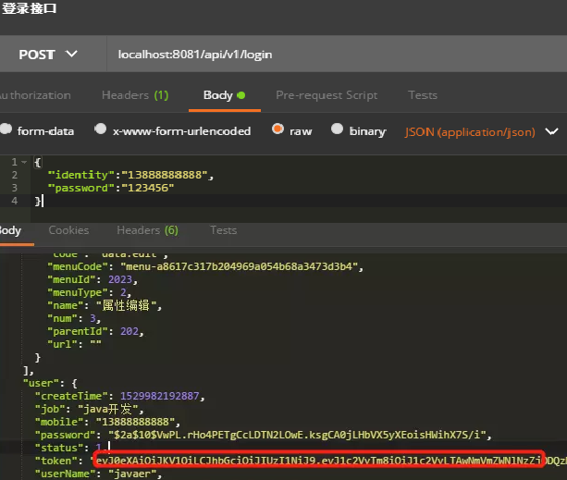The width and height of the screenshot is (567, 480).
Task: Open the response Headers (6) tab
Action: (x=148, y=230)
